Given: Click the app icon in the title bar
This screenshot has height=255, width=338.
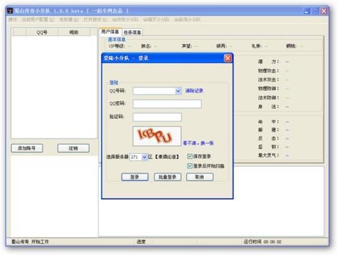Looking at the screenshot, I should coord(10,11).
